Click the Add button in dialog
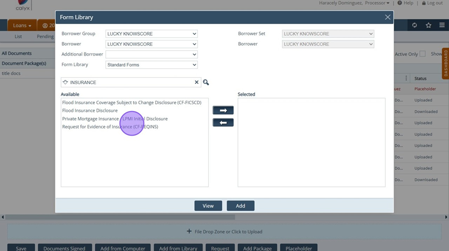 pos(241,206)
